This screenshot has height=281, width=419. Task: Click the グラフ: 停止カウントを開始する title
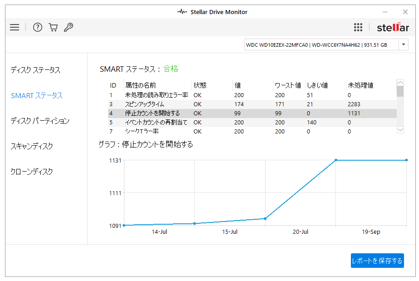(146, 144)
